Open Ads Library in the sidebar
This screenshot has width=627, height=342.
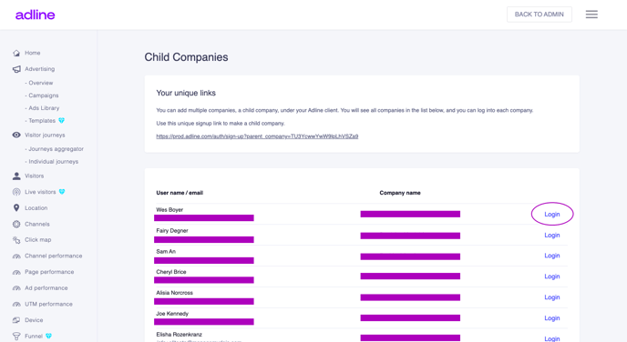tap(42, 107)
